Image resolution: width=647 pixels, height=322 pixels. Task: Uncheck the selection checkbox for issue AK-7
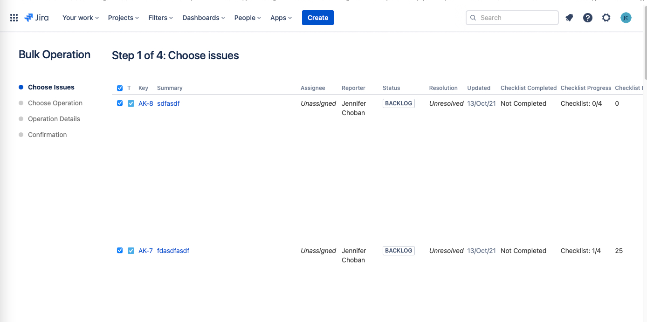click(x=120, y=251)
